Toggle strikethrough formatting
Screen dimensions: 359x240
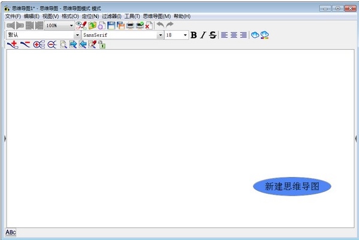[213, 35]
